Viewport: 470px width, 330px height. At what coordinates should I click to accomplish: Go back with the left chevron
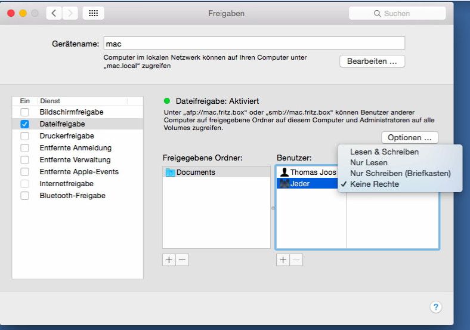(x=54, y=13)
